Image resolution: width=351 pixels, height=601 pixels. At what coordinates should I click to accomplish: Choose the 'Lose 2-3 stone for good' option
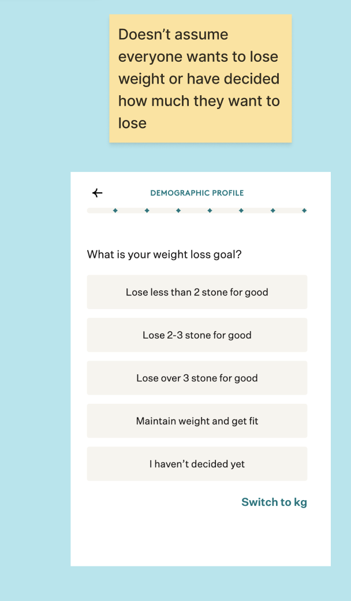[x=197, y=335]
